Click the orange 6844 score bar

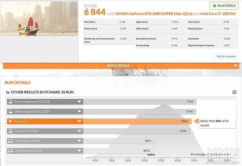click(137, 121)
